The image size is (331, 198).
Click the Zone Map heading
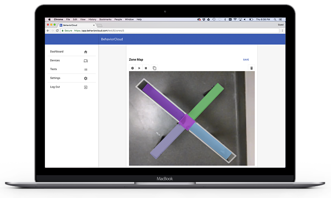136,60
